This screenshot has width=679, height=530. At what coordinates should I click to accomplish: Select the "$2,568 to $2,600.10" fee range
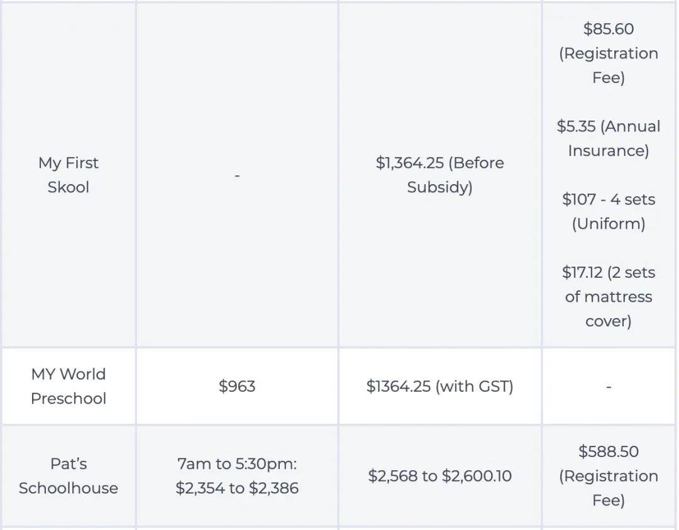439,476
